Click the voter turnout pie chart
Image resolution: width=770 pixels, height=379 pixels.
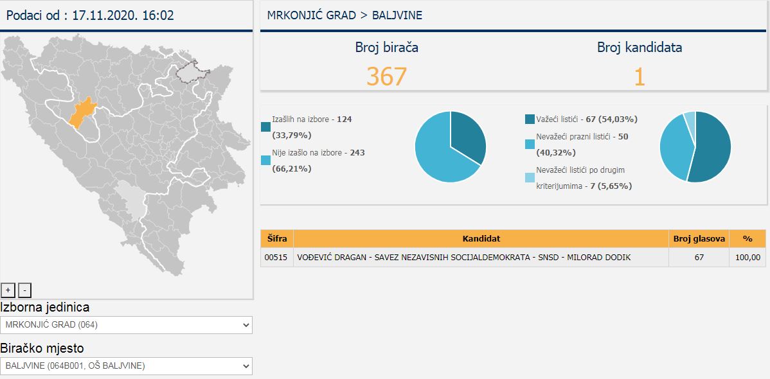pos(451,147)
